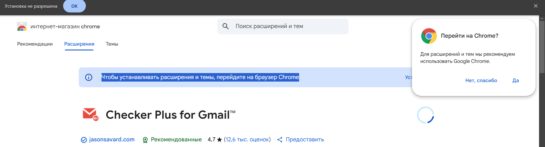Click the share icon beside Предоставить
The height and width of the screenshot is (147, 545).
[280, 140]
